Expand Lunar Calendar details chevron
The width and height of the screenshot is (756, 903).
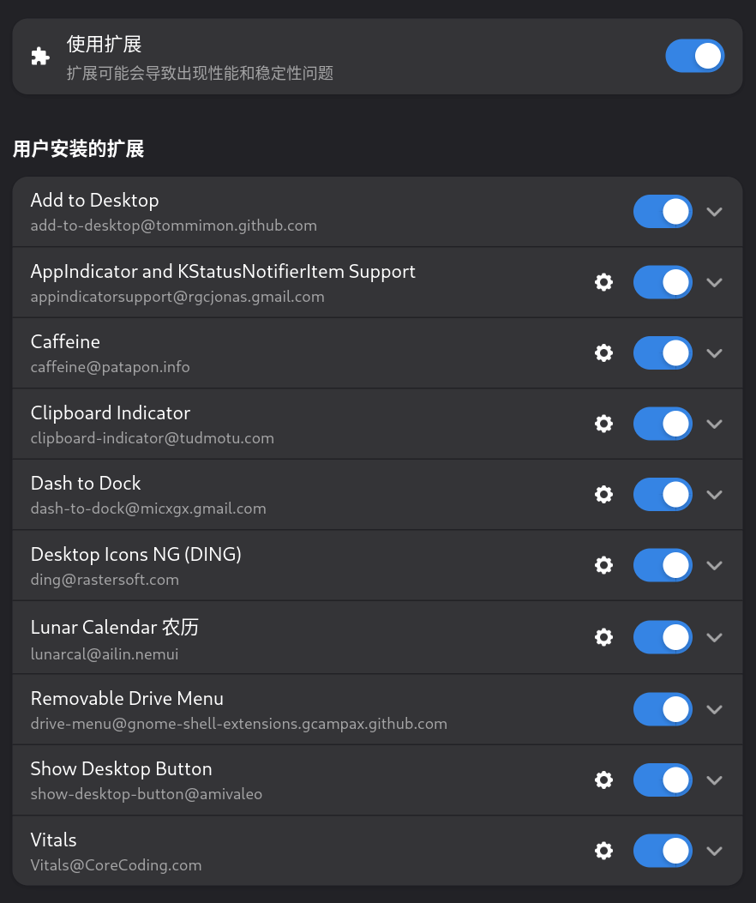(715, 638)
